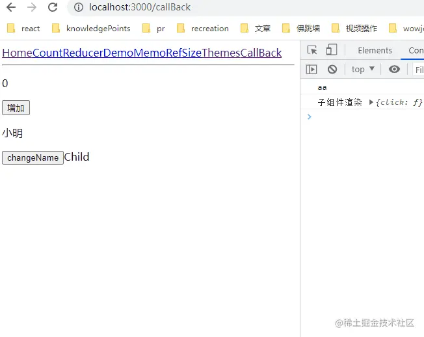Viewport: 424px width, 337px height.
Task: Clear the console with the block icon
Action: (x=332, y=70)
